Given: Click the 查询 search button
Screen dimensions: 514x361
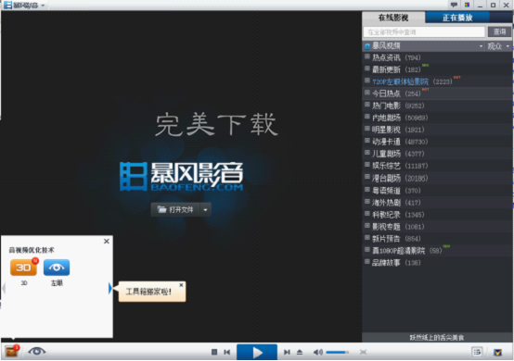Looking at the screenshot, I should [x=499, y=31].
